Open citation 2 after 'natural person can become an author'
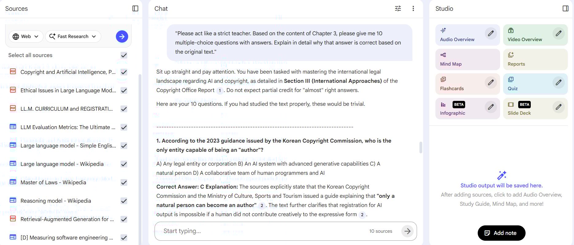 [262, 205]
